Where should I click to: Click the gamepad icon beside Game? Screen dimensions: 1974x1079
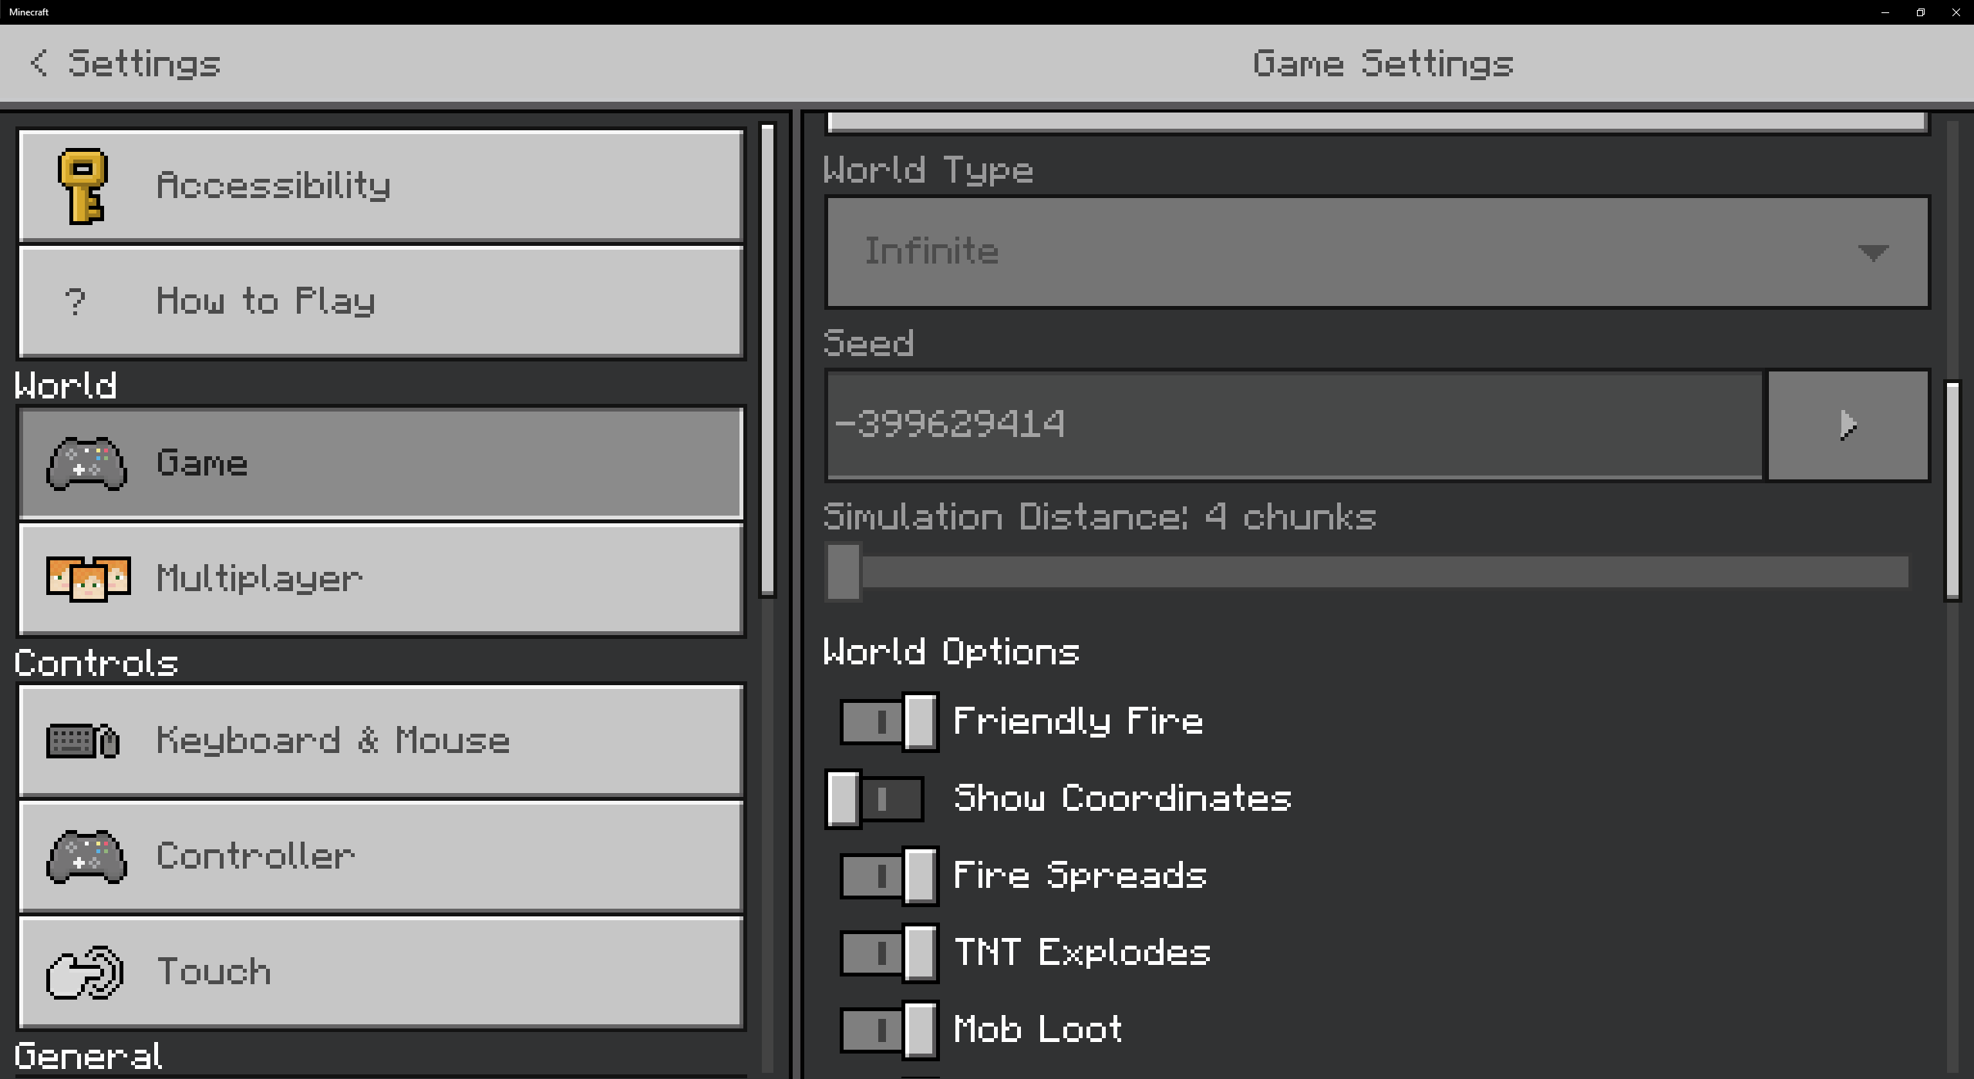(x=86, y=463)
